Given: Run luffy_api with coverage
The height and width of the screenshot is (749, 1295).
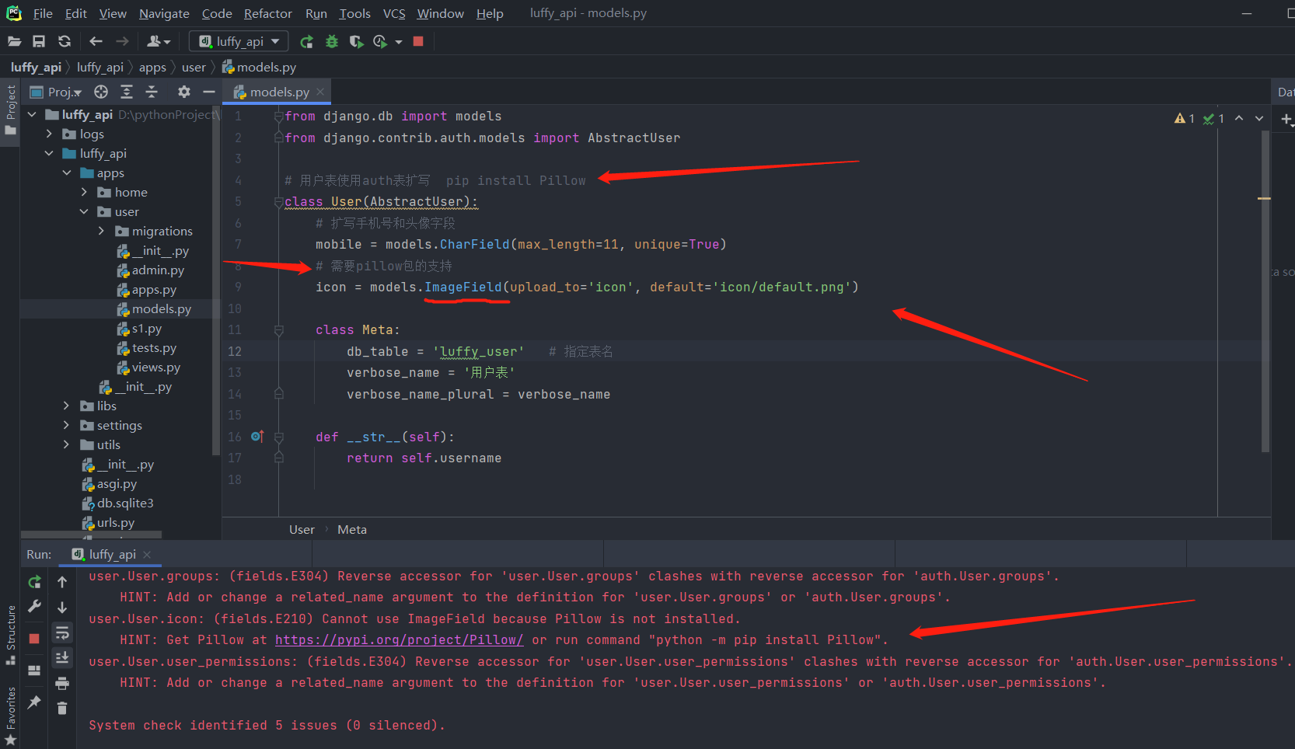Looking at the screenshot, I should pos(356,41).
